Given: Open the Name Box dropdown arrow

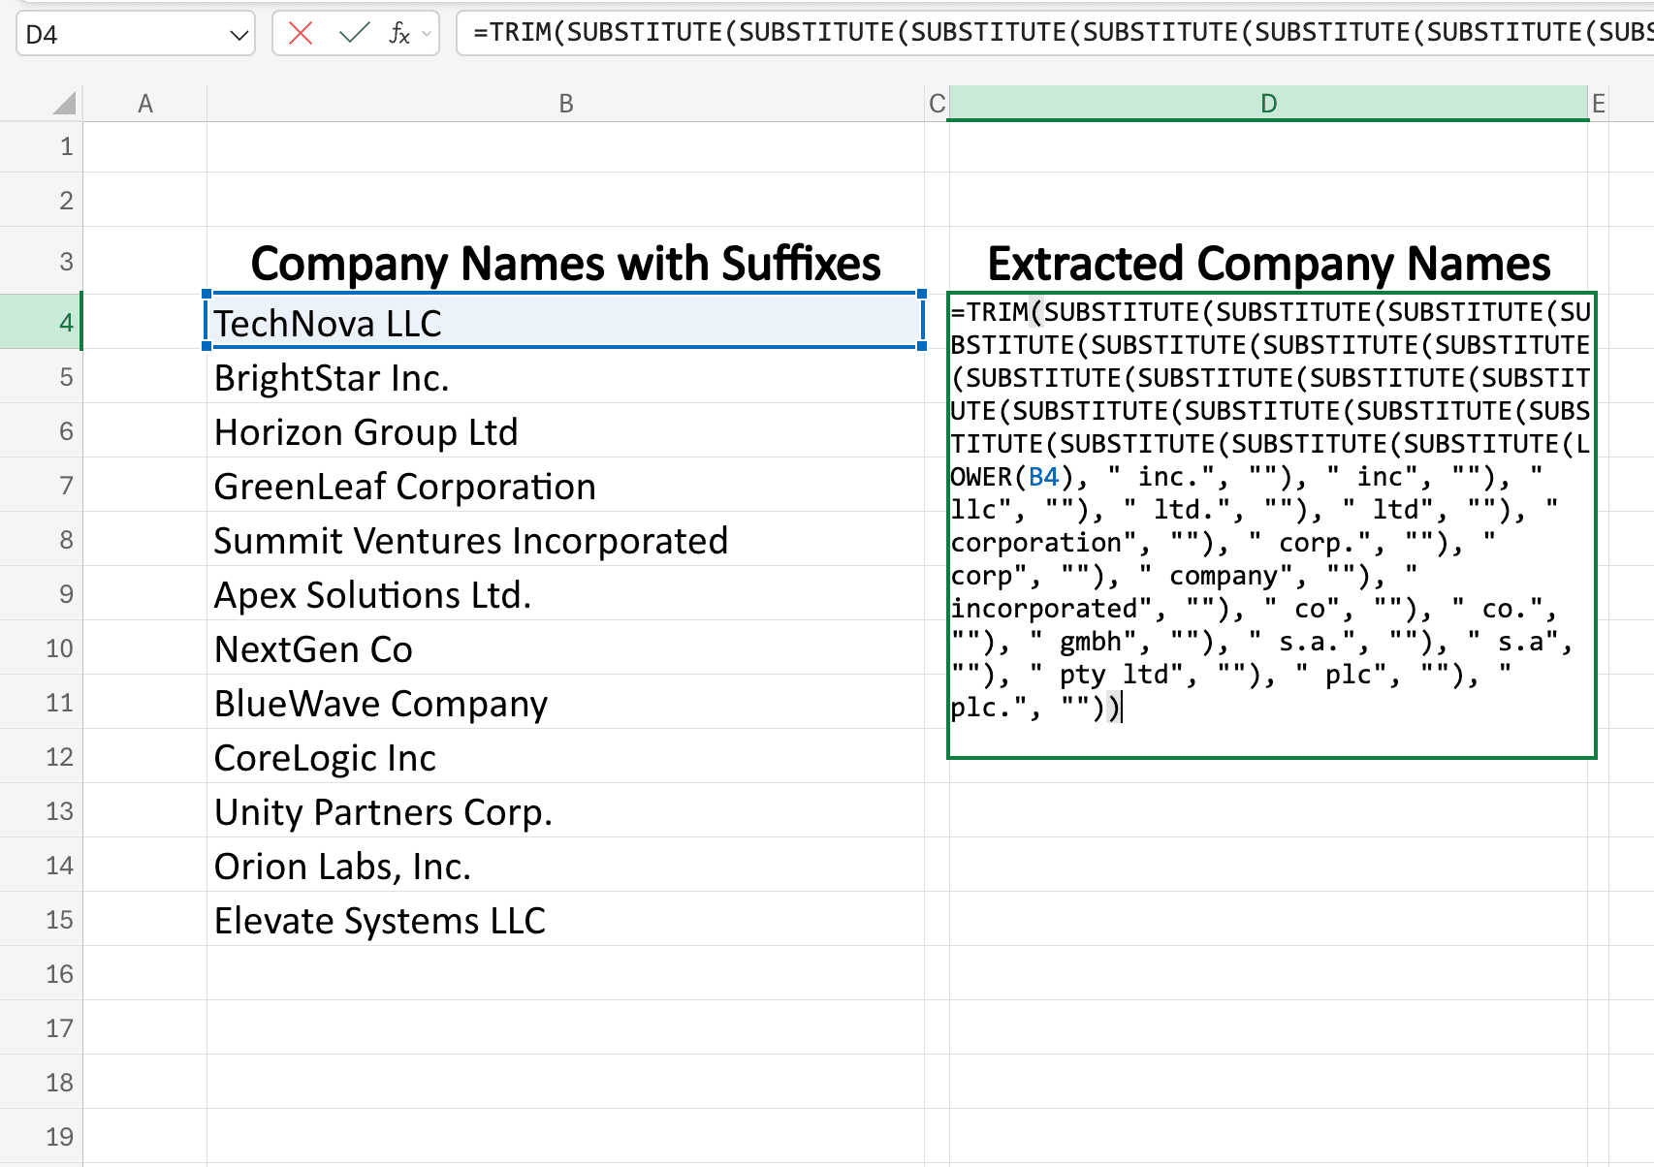Looking at the screenshot, I should click(x=238, y=34).
